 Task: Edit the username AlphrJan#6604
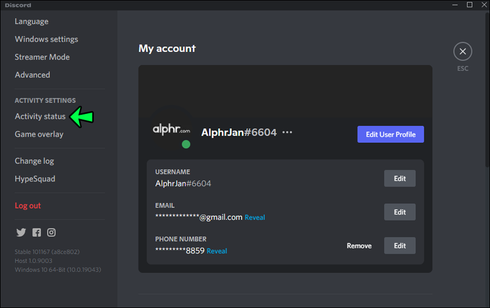coord(400,178)
